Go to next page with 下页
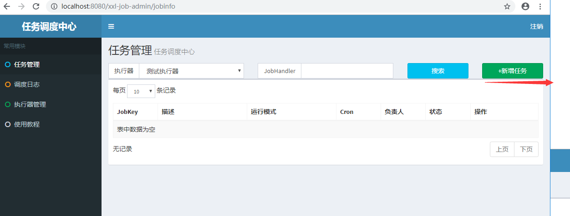 pos(526,149)
